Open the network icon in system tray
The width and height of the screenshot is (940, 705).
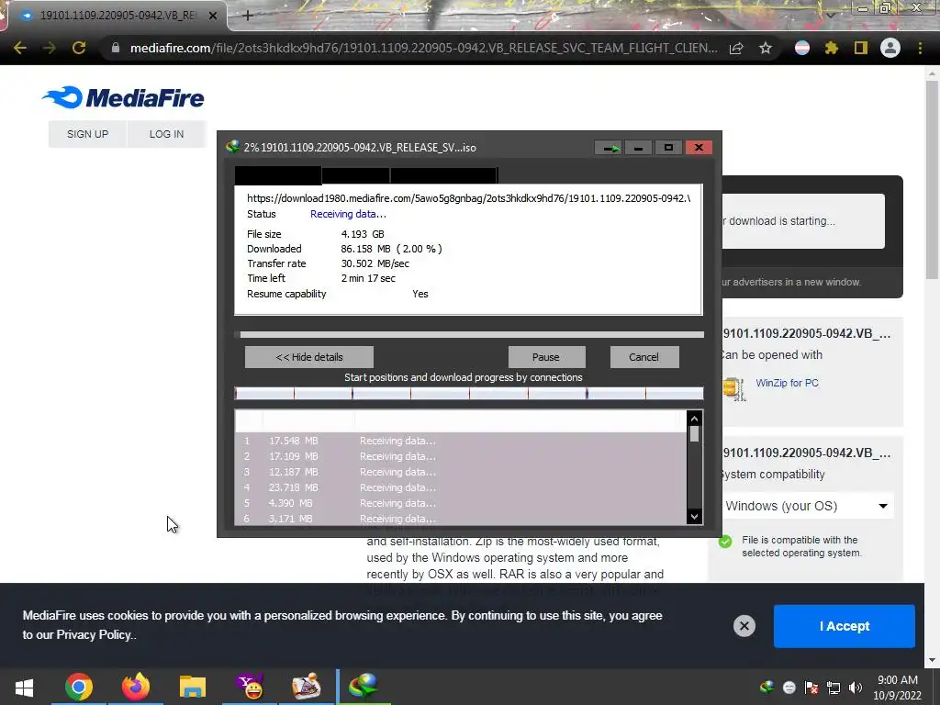click(x=834, y=688)
